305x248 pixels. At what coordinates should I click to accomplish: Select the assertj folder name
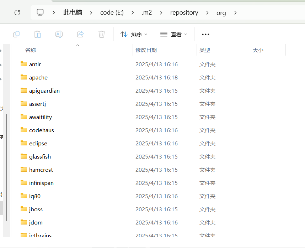coord(37,104)
